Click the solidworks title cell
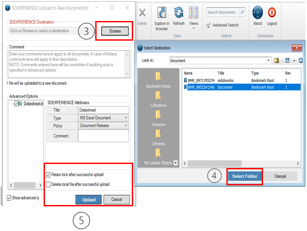This screenshot has height=231, width=307. [225, 80]
